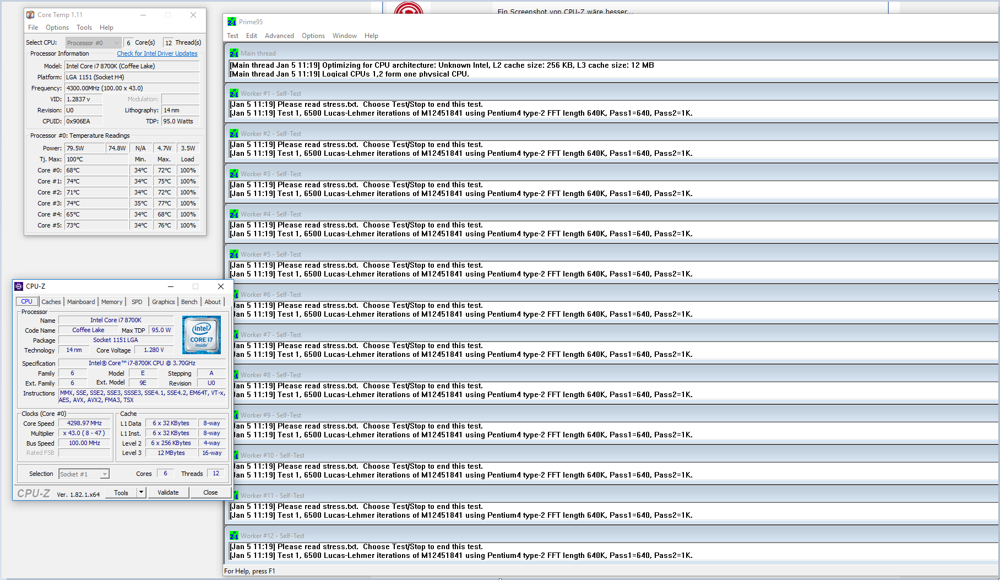Click the Worker #1 Self-Test window icon
Screen dimensions: 1000x580
click(x=234, y=94)
